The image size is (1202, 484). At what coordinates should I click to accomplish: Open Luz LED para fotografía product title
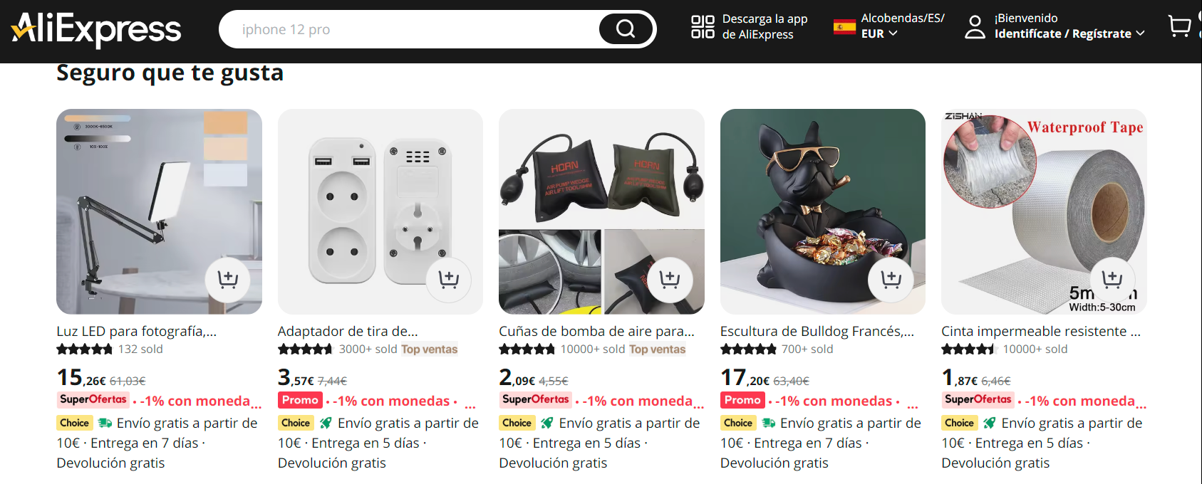tap(137, 331)
